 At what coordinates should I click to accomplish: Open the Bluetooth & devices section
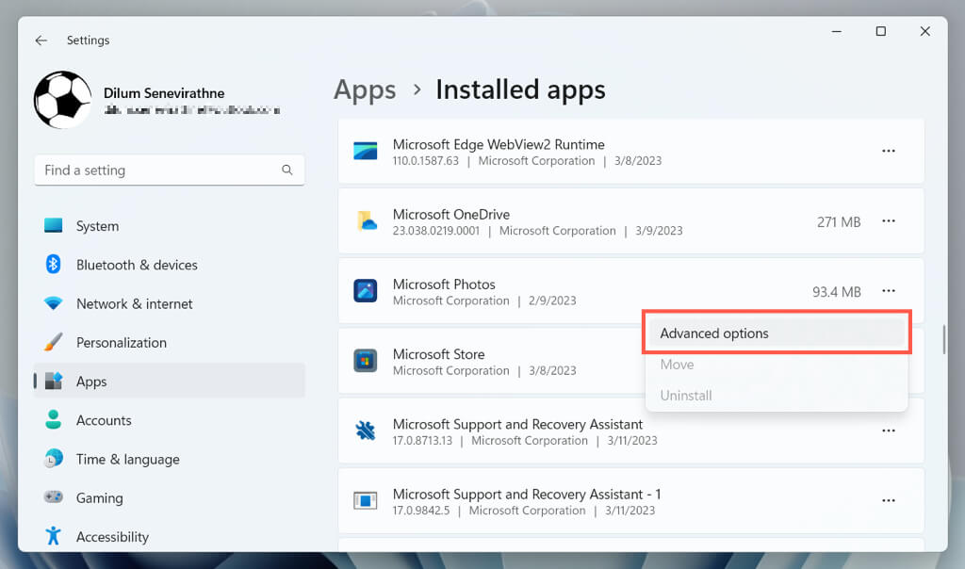pyautogui.click(x=137, y=265)
